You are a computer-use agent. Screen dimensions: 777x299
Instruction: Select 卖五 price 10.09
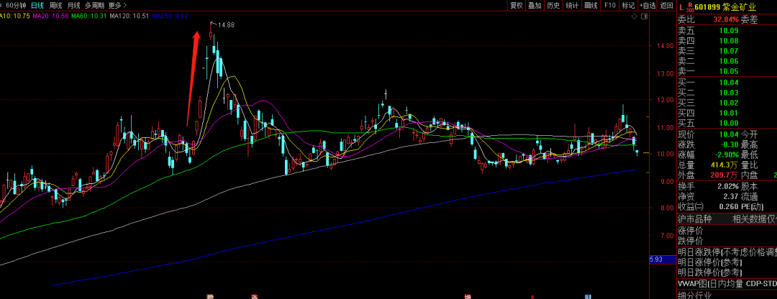click(728, 30)
